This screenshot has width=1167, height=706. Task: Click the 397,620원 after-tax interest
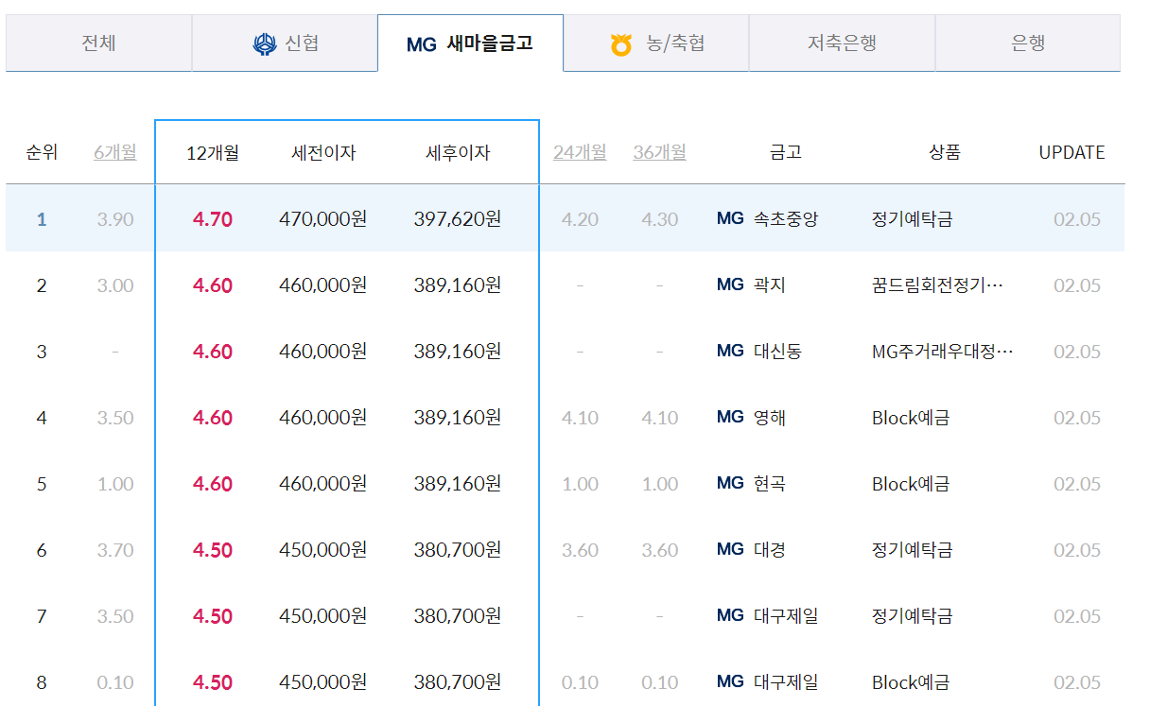[458, 219]
